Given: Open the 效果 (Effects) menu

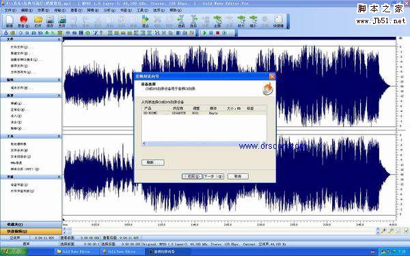Looking at the screenshot, I should point(43,10).
